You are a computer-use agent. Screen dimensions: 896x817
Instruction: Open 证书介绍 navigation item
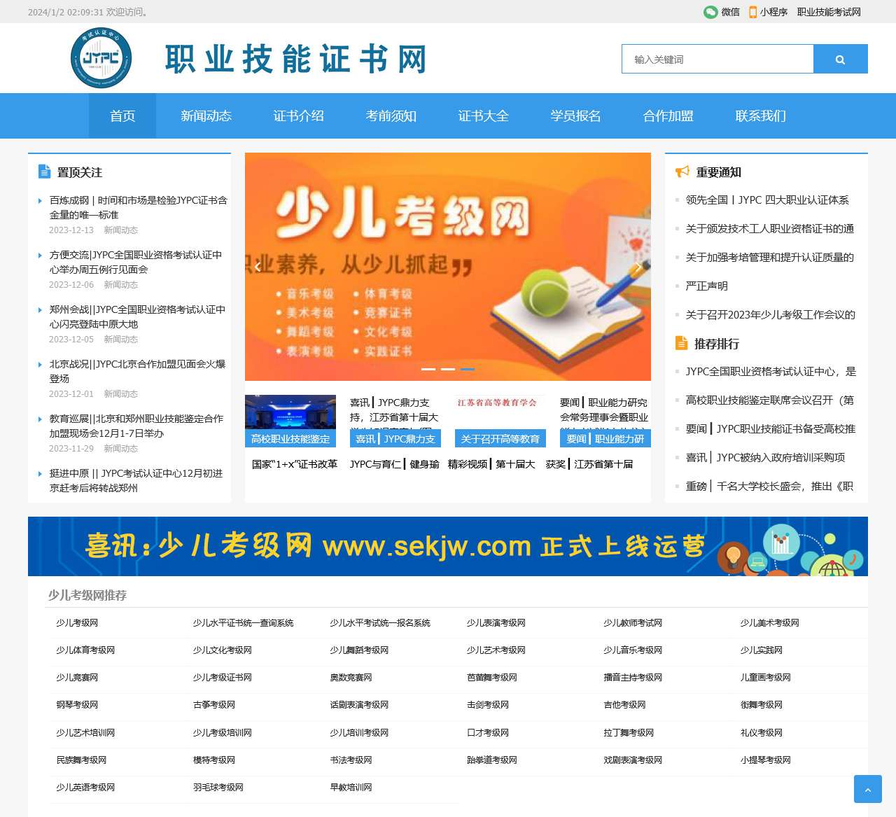click(298, 116)
